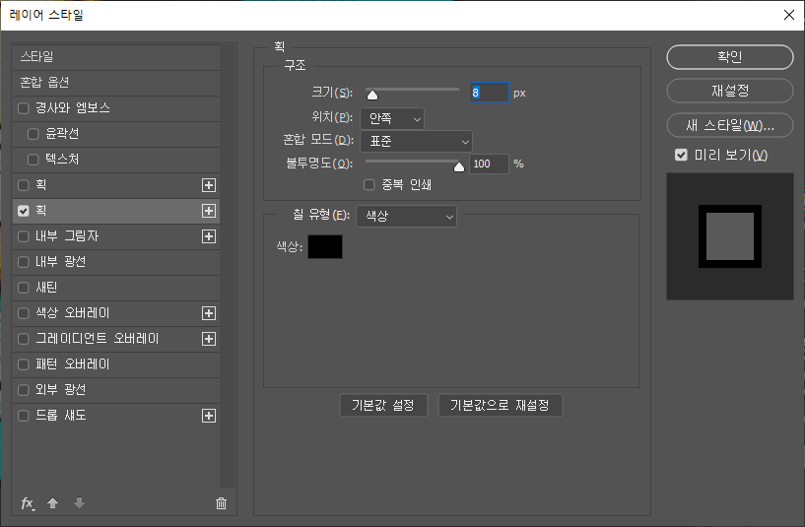This screenshot has width=805, height=527.
Task: Open the fx effects menu icon
Action: [28, 503]
